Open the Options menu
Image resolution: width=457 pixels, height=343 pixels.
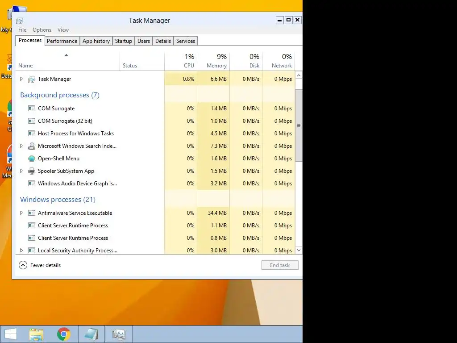point(42,30)
